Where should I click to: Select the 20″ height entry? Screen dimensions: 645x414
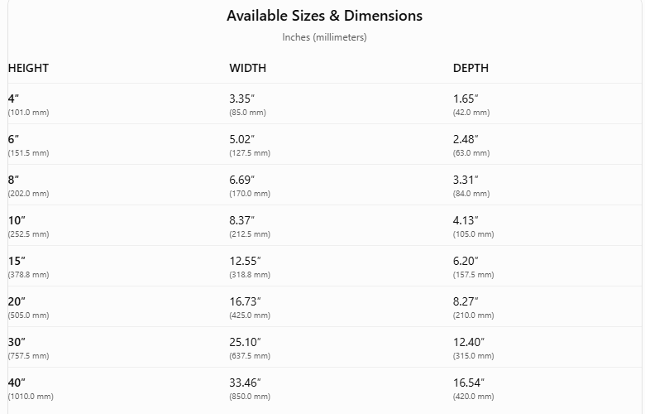pos(17,301)
